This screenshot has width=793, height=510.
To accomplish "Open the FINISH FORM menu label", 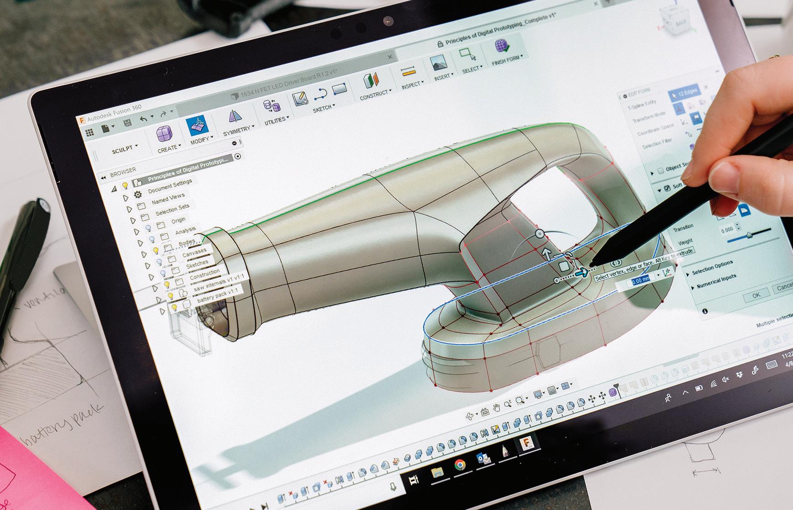I will pyautogui.click(x=507, y=60).
